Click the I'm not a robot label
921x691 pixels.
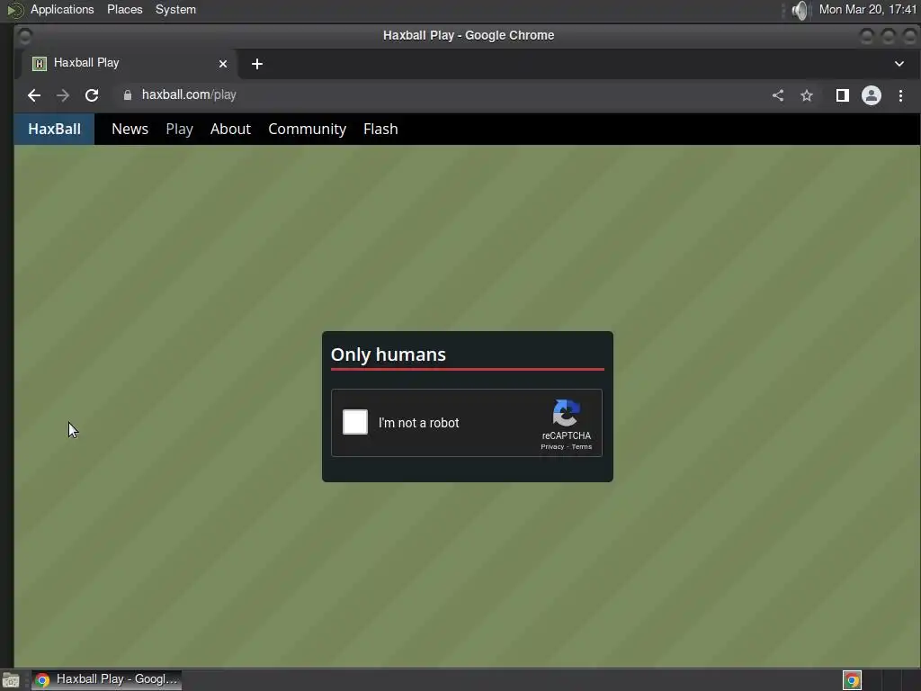418,423
